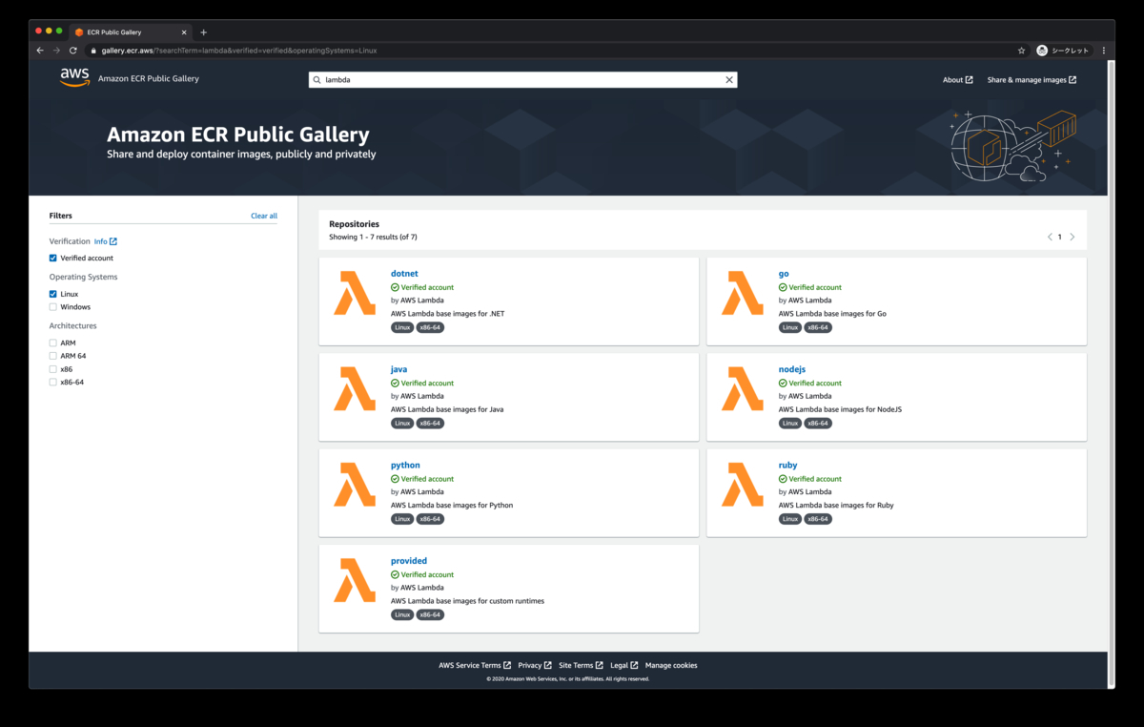Open the python repository link
The width and height of the screenshot is (1144, 727).
(405, 466)
